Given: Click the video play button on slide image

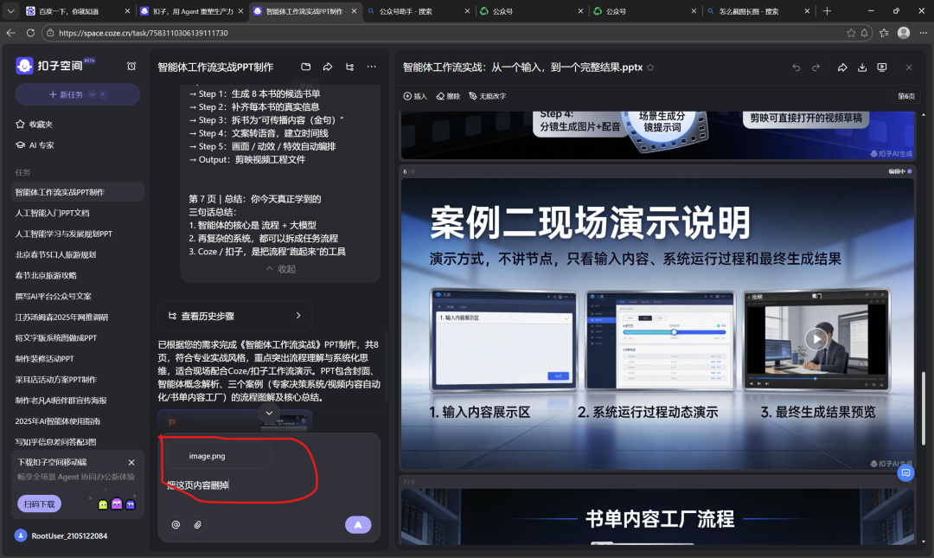Looking at the screenshot, I should 816,339.
